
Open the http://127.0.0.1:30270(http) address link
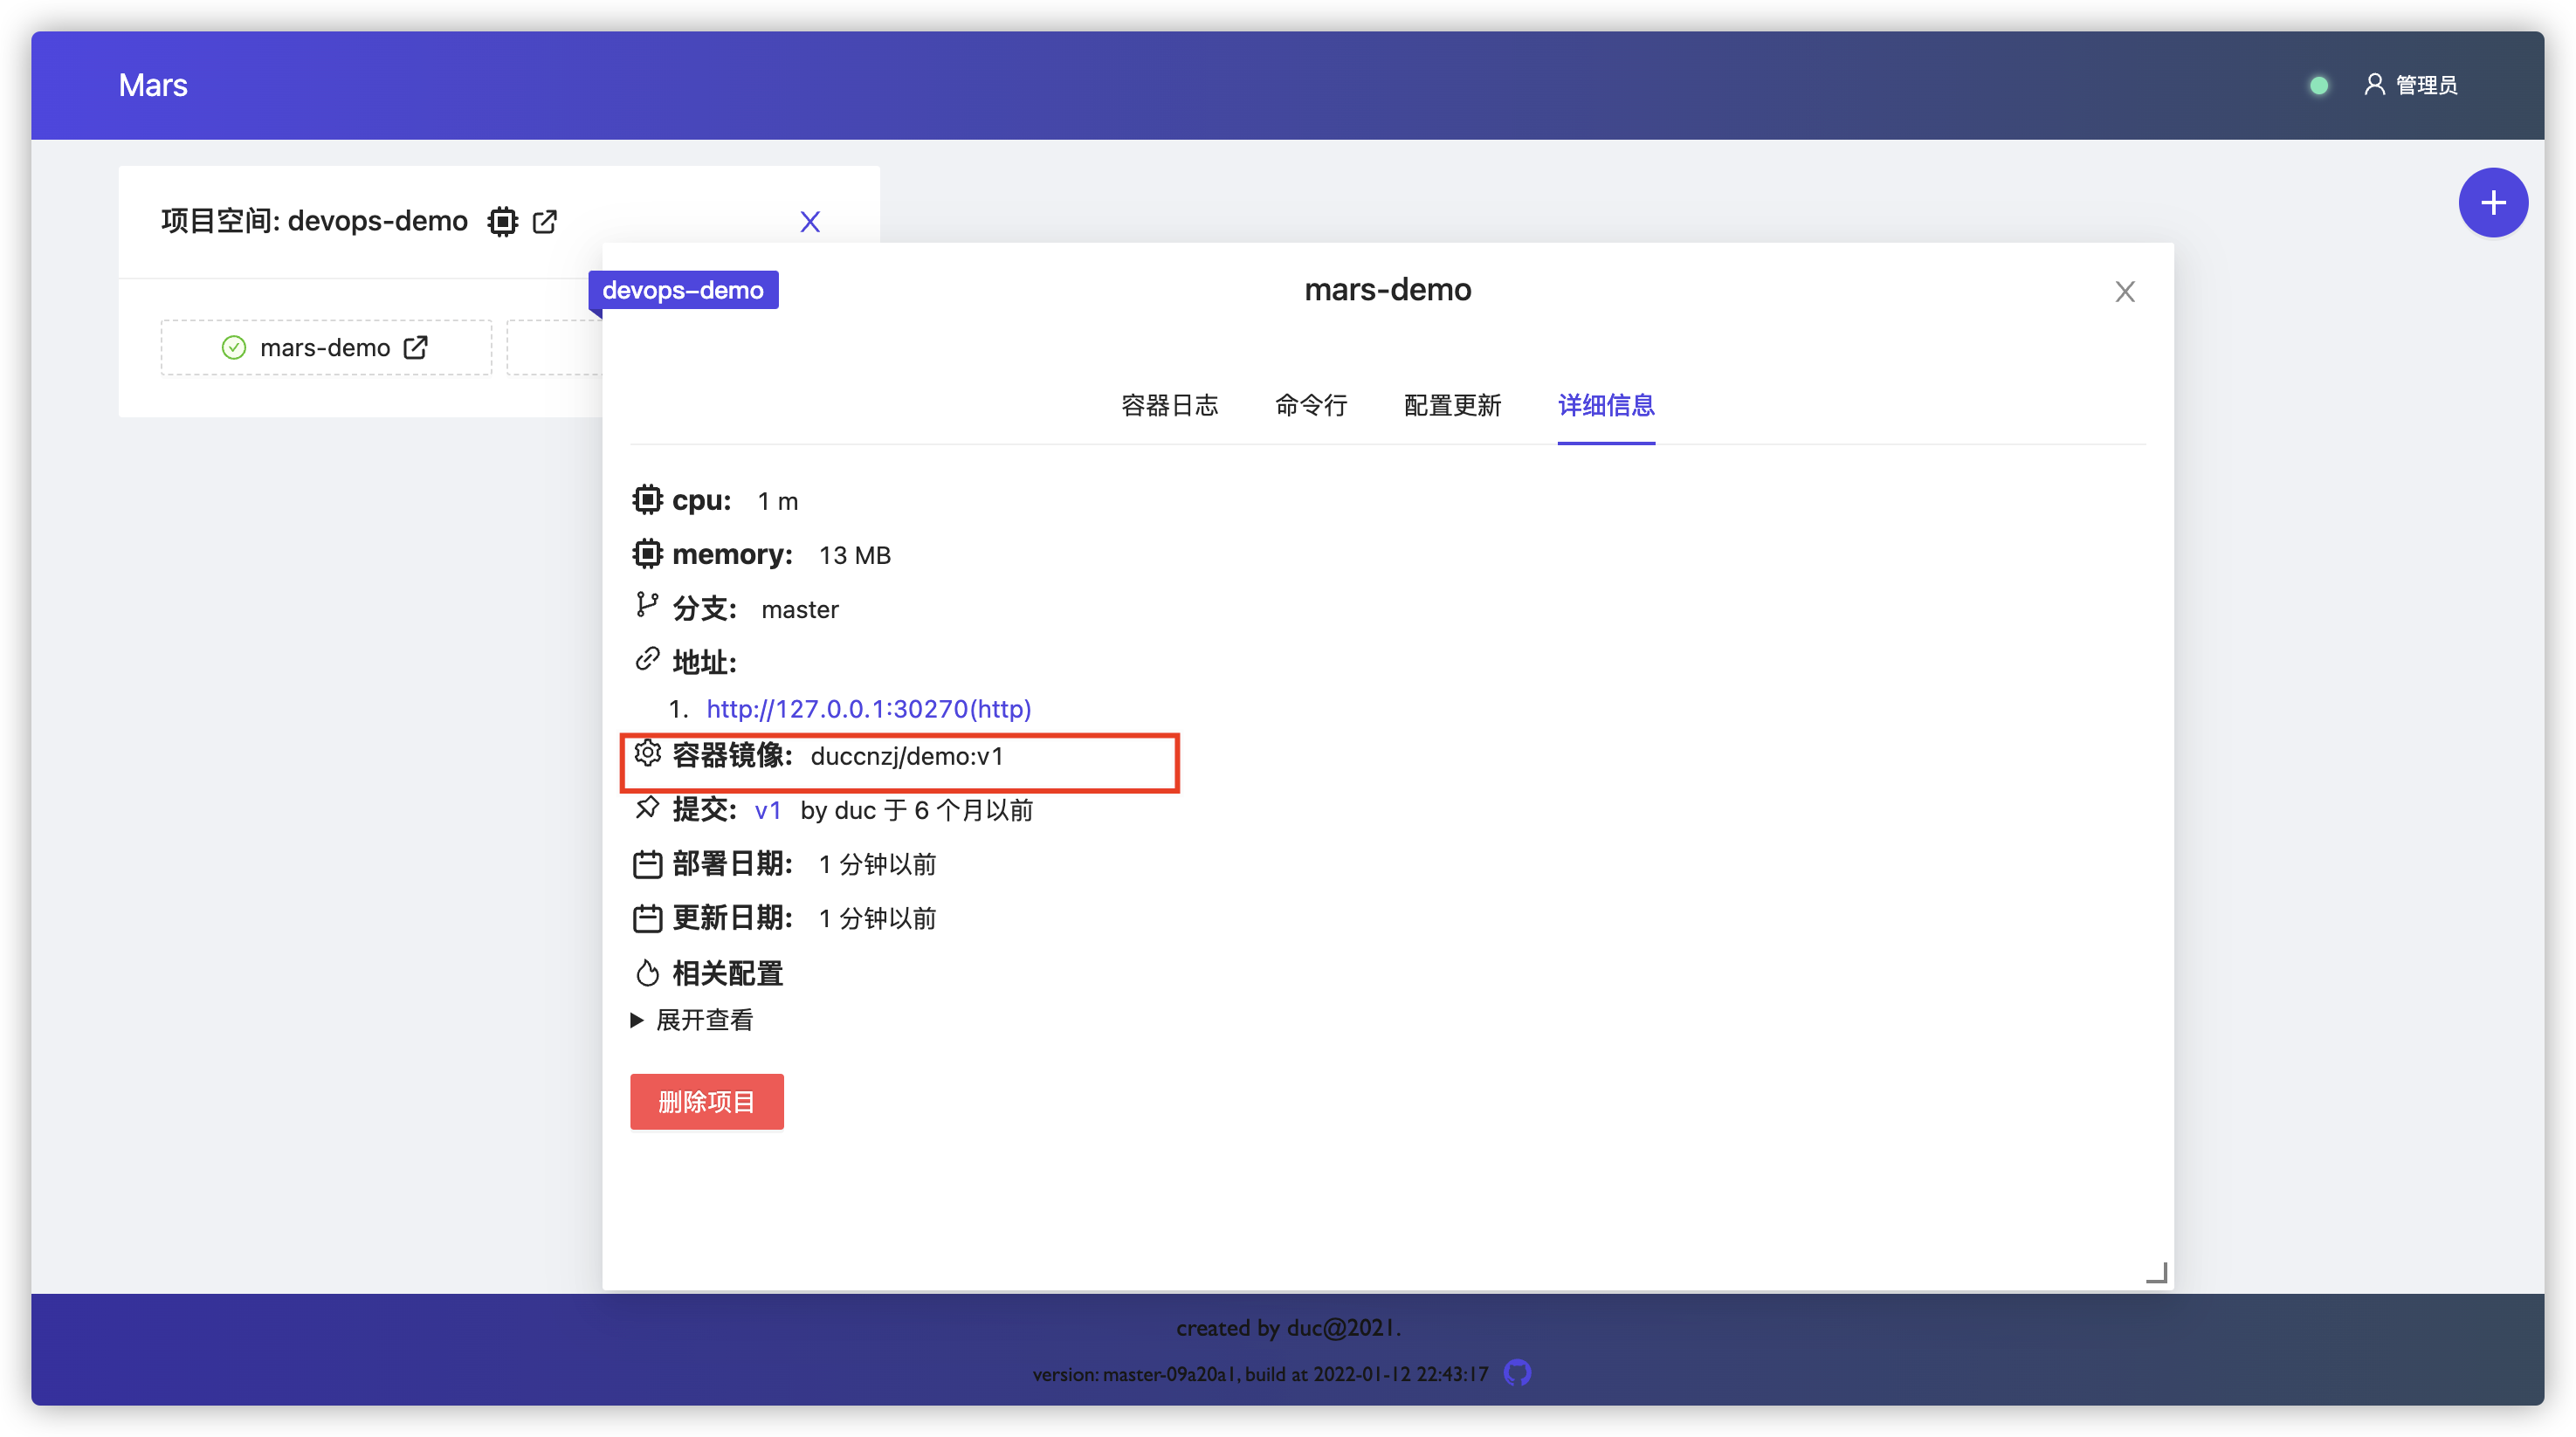pyautogui.click(x=868, y=709)
